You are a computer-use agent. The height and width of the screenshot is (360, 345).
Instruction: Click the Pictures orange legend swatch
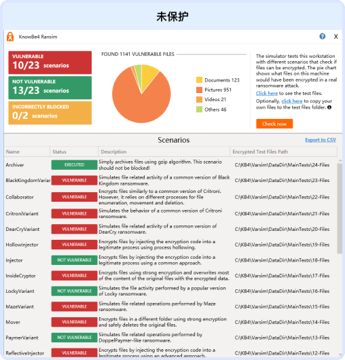199,90
